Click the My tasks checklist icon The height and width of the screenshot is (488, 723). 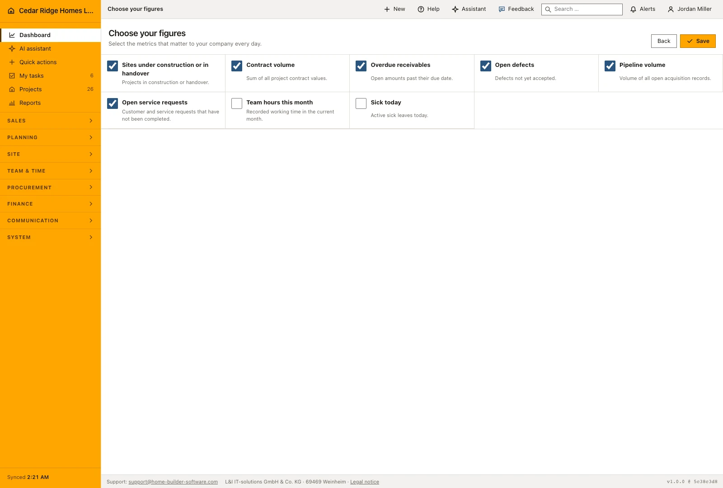[x=12, y=76]
